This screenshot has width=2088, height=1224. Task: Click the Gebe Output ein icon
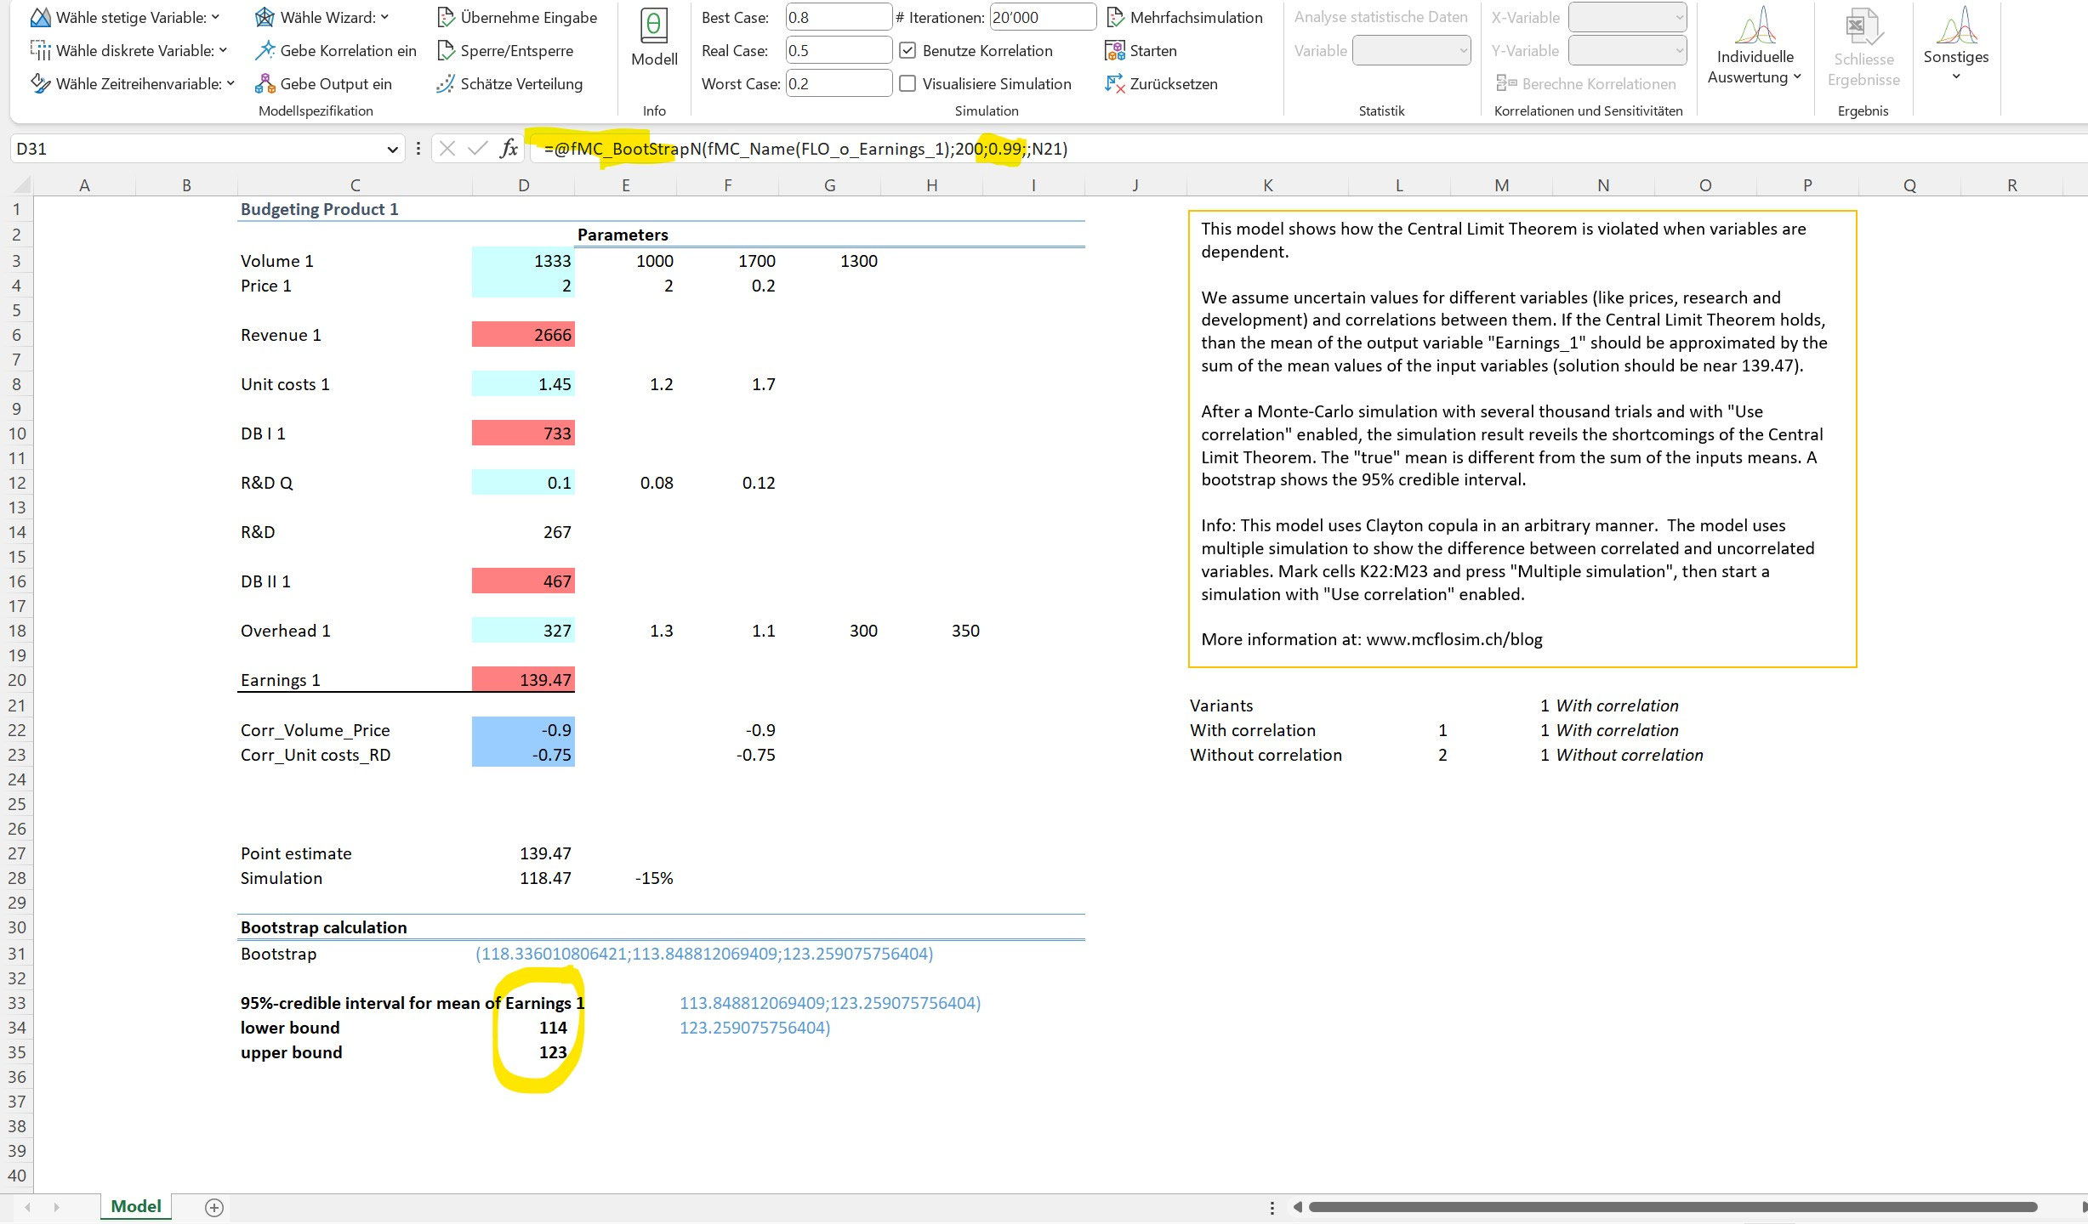266,83
